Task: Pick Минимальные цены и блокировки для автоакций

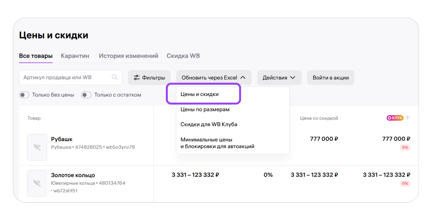Action: 217,143
